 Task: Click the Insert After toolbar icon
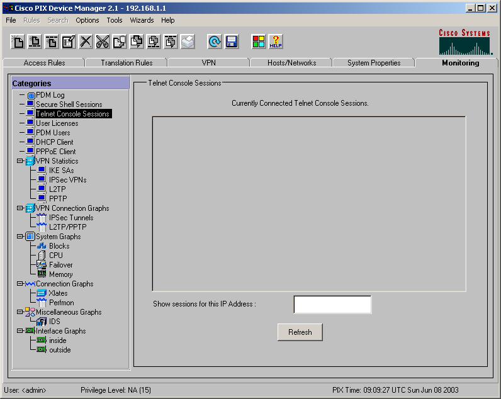coord(52,42)
